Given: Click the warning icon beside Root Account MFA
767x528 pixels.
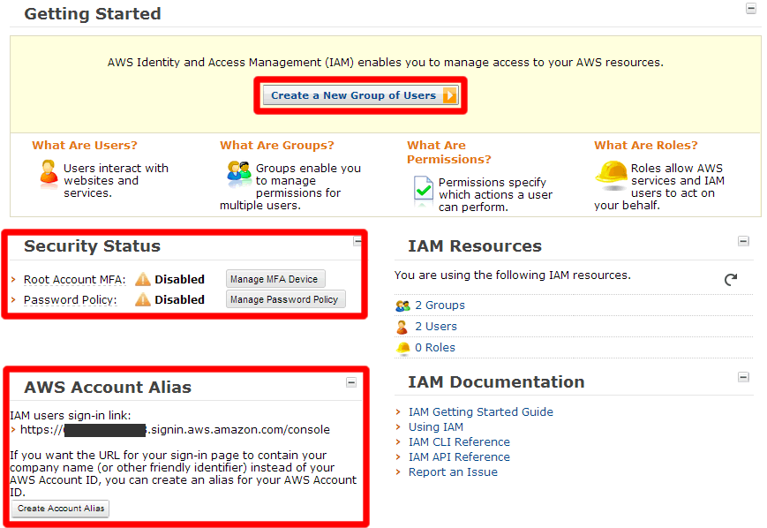Looking at the screenshot, I should [x=142, y=279].
